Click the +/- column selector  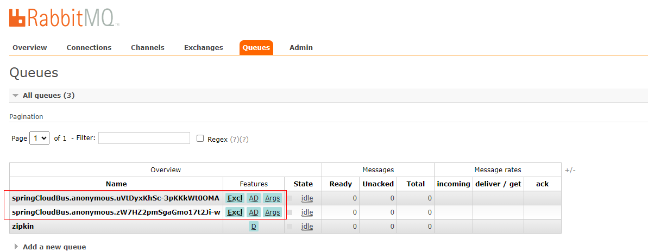tap(570, 170)
